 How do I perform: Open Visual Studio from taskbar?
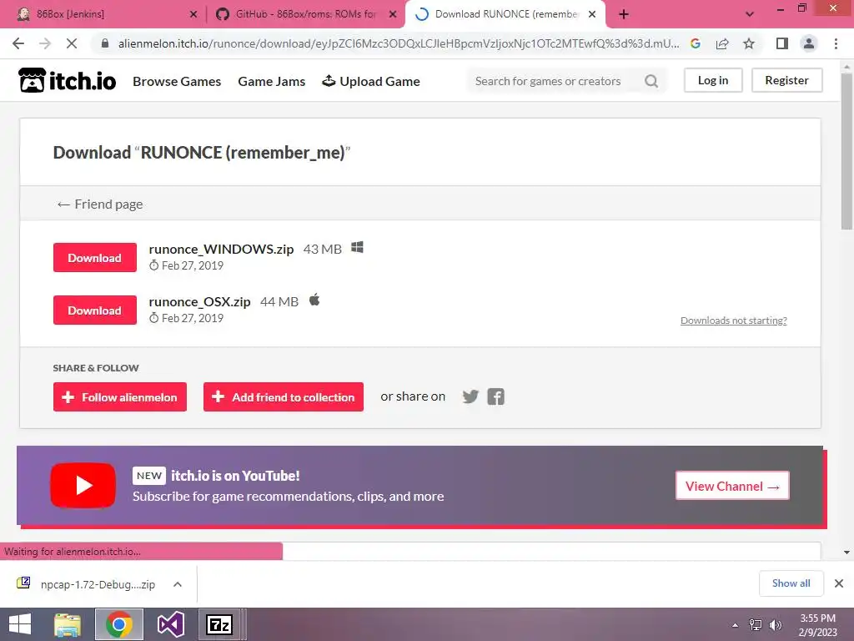pyautogui.click(x=170, y=624)
